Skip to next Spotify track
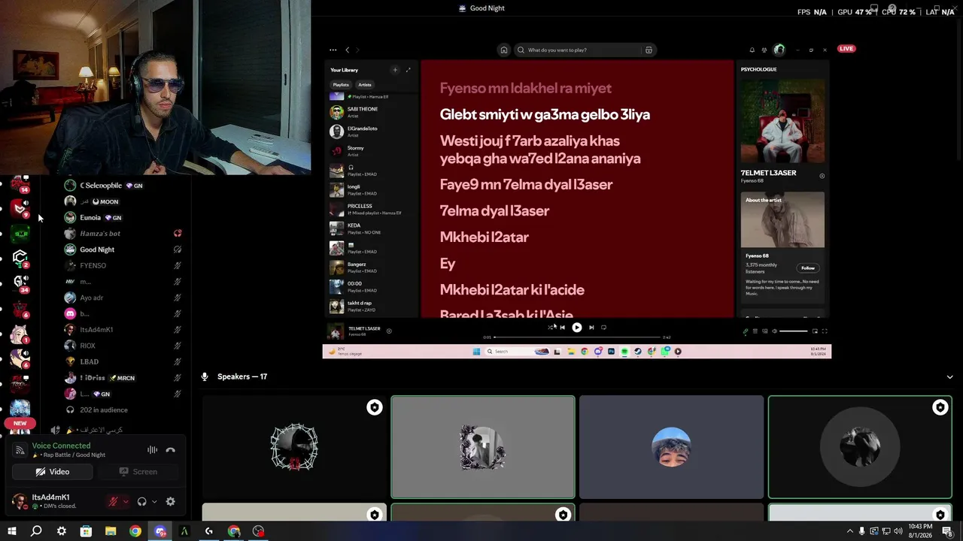 coord(591,328)
